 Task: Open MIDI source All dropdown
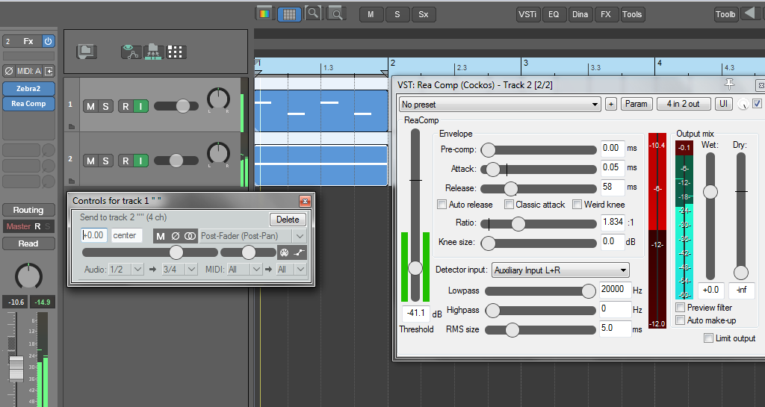pyautogui.click(x=244, y=269)
